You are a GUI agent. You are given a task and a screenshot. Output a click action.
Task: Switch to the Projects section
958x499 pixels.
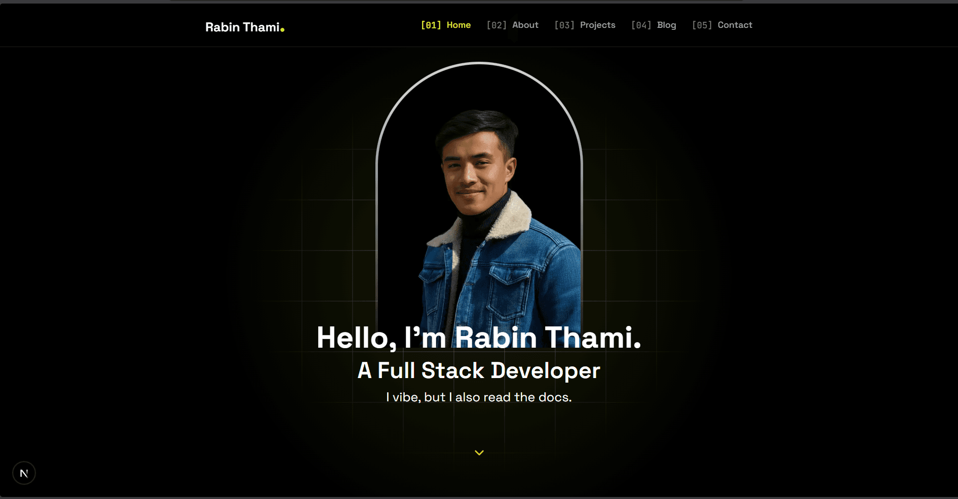597,24
